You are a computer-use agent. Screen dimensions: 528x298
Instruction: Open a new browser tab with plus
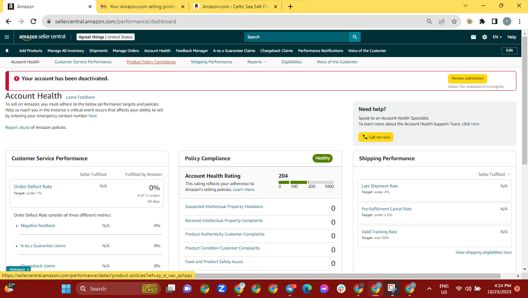[290, 7]
